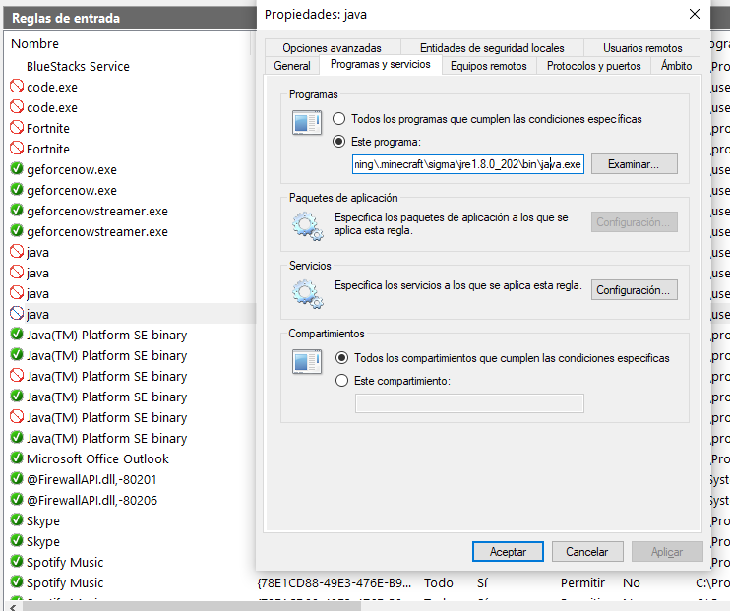Image resolution: width=730 pixels, height=611 pixels.
Task: Select 'Todos los programas que cumplen' radio option
Action: 340,119
